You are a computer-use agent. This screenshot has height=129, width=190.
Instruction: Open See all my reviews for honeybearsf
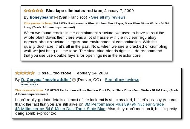point(108,17)
